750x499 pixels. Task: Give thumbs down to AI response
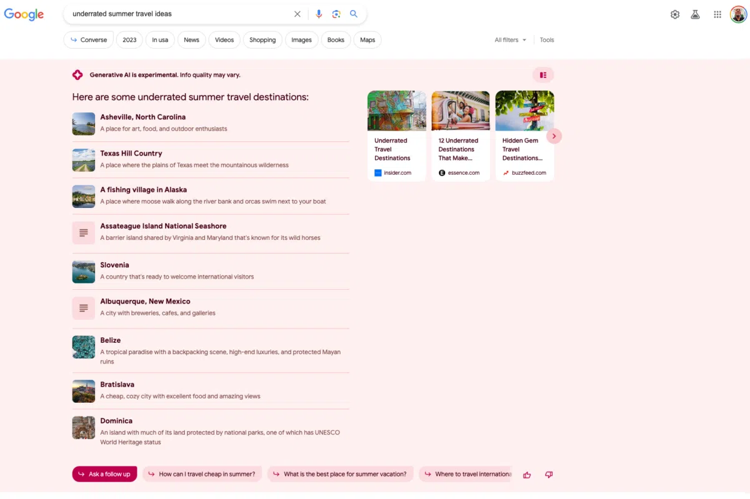click(549, 475)
